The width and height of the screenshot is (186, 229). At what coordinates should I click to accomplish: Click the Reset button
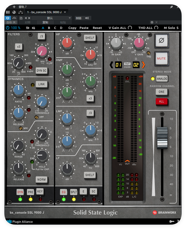pos(97,28)
